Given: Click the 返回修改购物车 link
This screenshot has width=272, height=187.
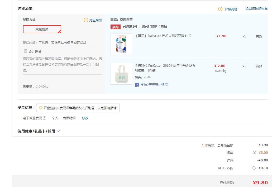Looking at the screenshot, I should 256,9.
